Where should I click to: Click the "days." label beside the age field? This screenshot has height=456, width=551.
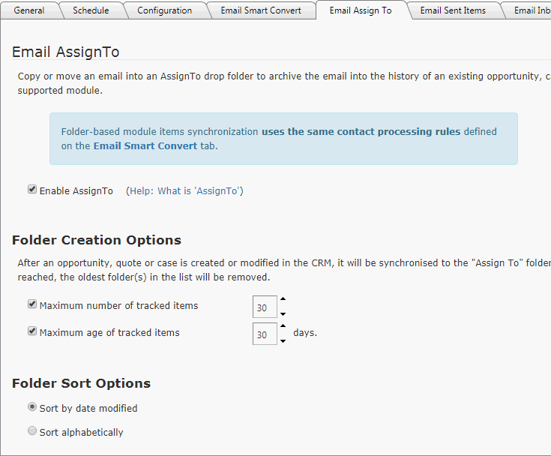click(x=305, y=332)
